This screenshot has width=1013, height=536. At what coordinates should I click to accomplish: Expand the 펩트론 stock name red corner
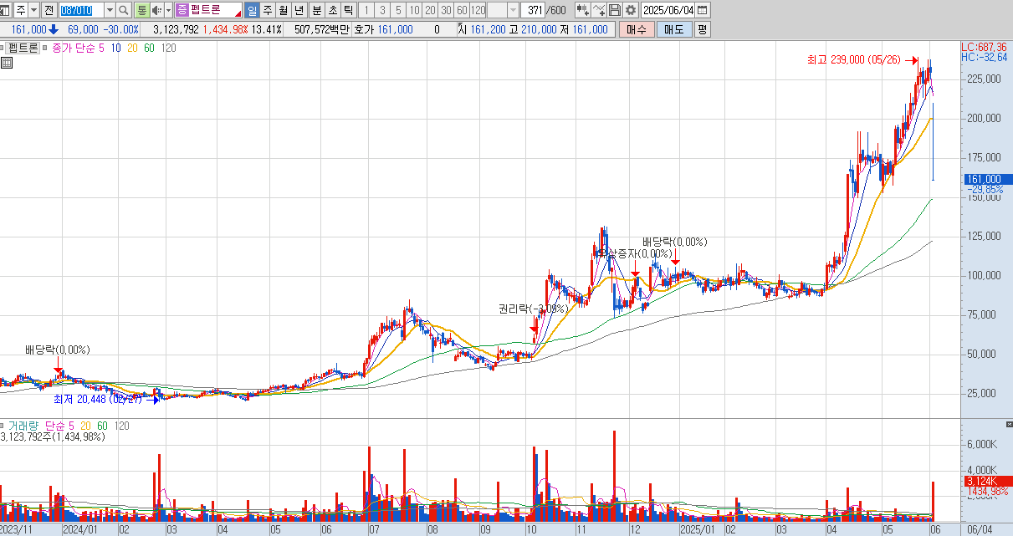pyautogui.click(x=237, y=14)
